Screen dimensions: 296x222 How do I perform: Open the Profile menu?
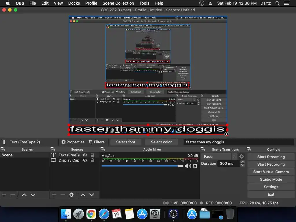click(x=91, y=3)
